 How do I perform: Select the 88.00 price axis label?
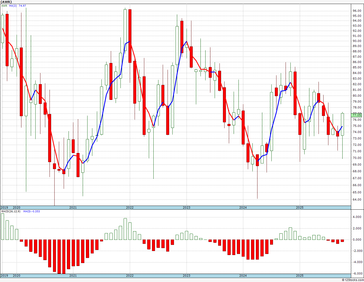click(357, 51)
